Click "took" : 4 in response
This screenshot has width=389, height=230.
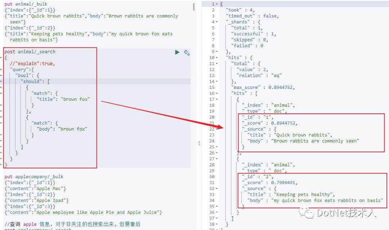click(x=240, y=10)
